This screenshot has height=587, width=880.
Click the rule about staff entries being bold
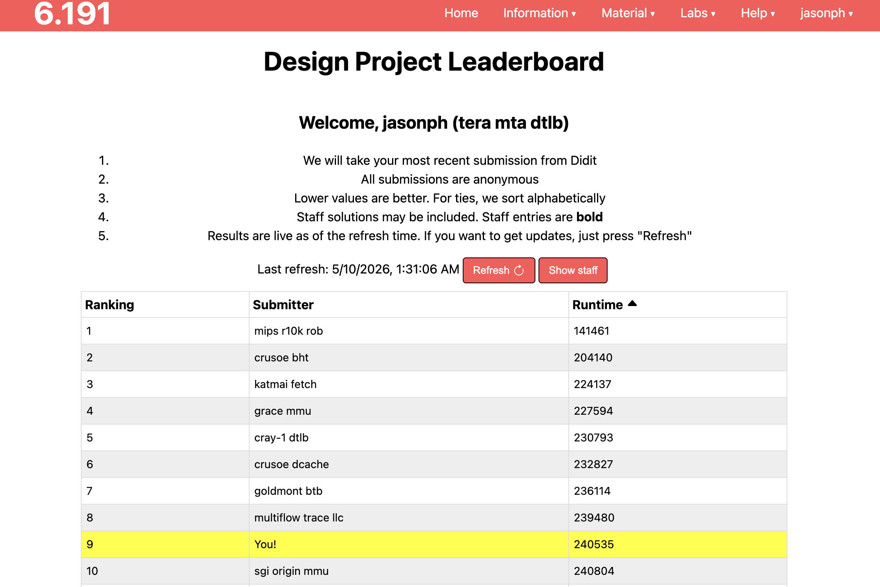[x=450, y=217]
